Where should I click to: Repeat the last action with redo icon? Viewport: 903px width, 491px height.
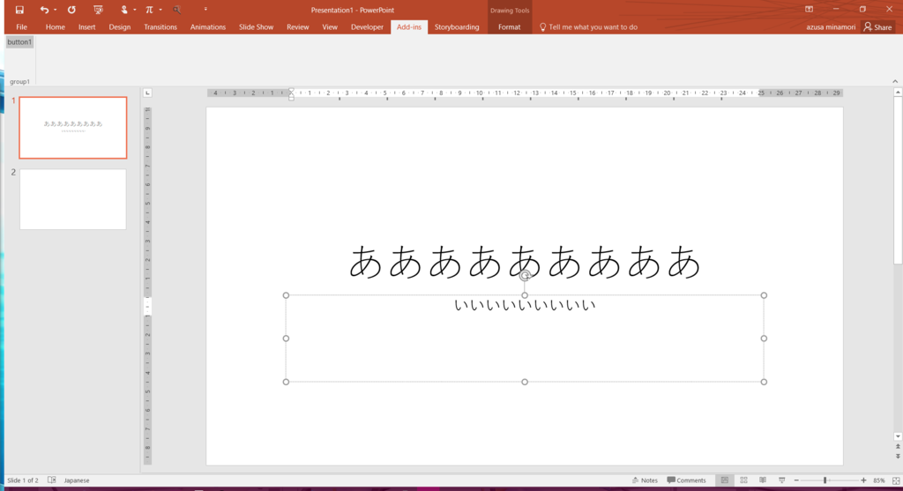[x=71, y=10]
